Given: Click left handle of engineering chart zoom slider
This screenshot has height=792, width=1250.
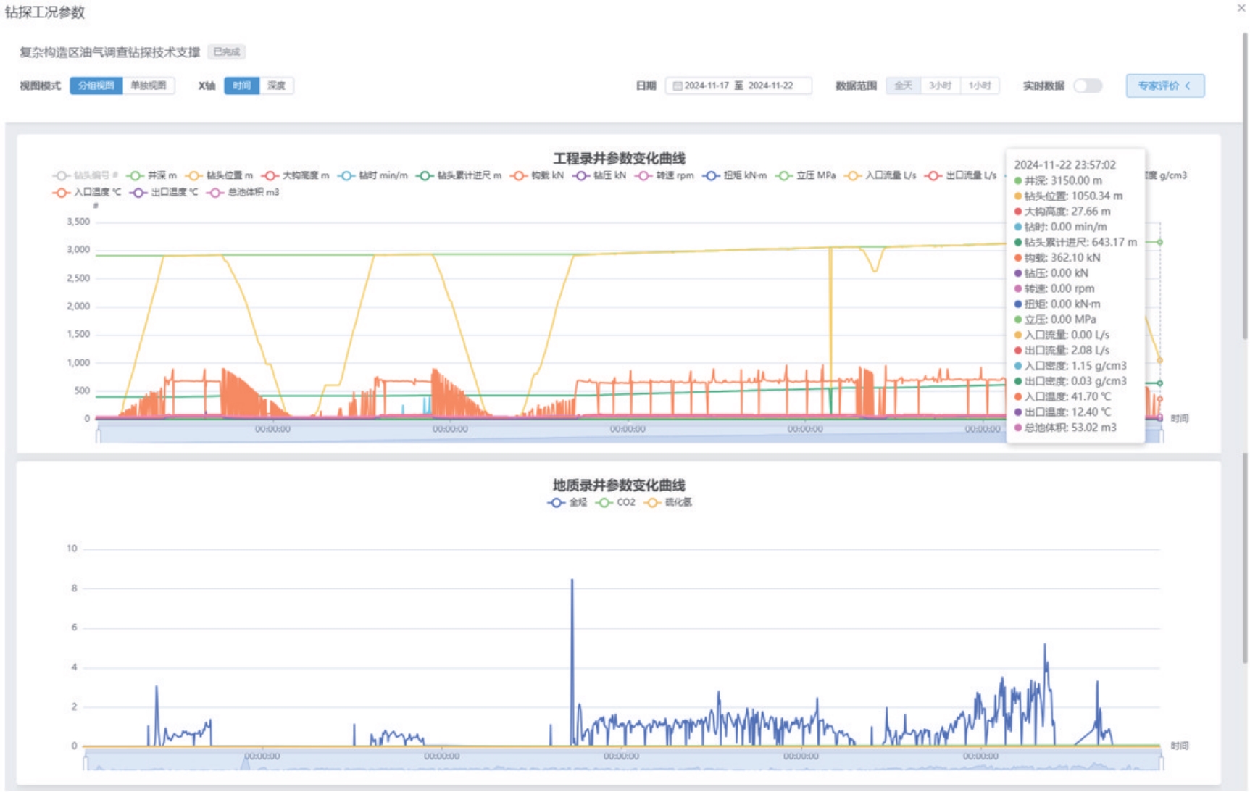Looking at the screenshot, I should click(x=97, y=435).
